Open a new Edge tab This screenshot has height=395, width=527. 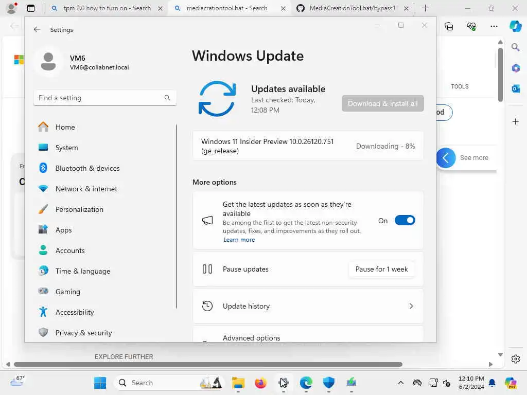[x=425, y=8]
